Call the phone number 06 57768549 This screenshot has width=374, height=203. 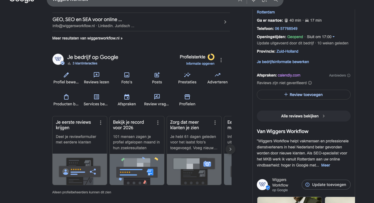[x=286, y=29]
